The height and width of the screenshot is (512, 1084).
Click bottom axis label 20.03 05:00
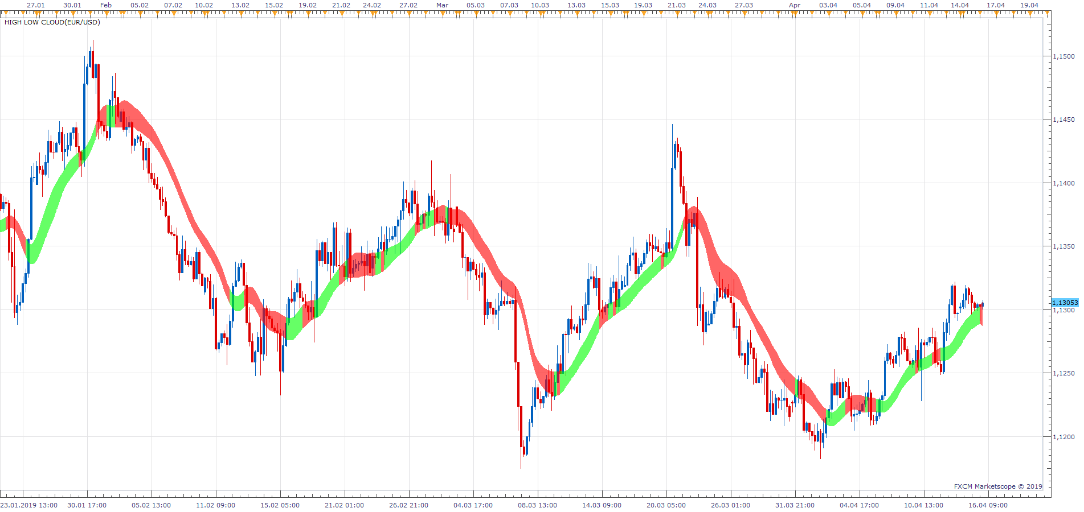[x=666, y=505]
